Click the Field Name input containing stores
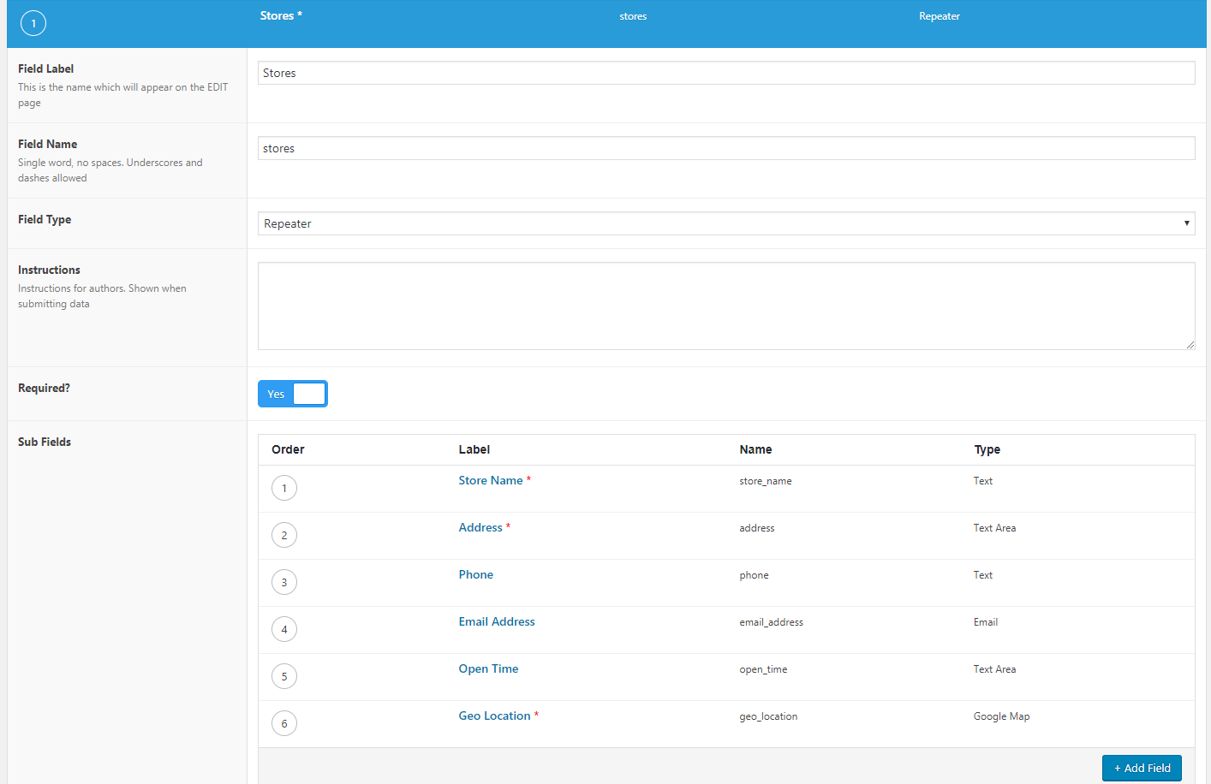The image size is (1211, 784). click(x=726, y=148)
